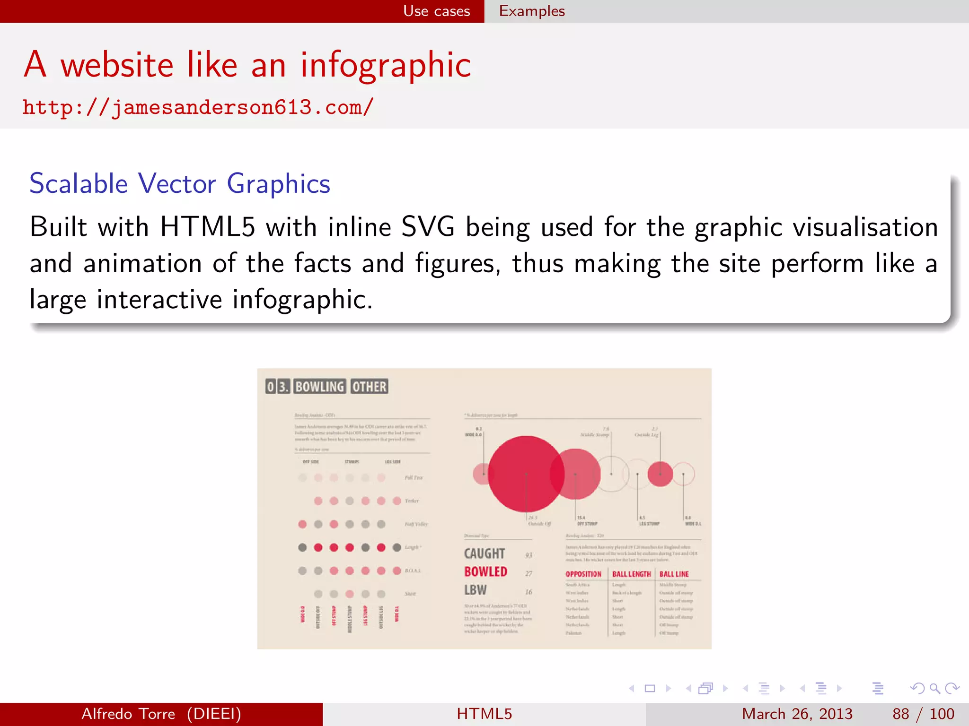
Task: Click the BOWLING label in the infographic
Action: tap(320, 387)
